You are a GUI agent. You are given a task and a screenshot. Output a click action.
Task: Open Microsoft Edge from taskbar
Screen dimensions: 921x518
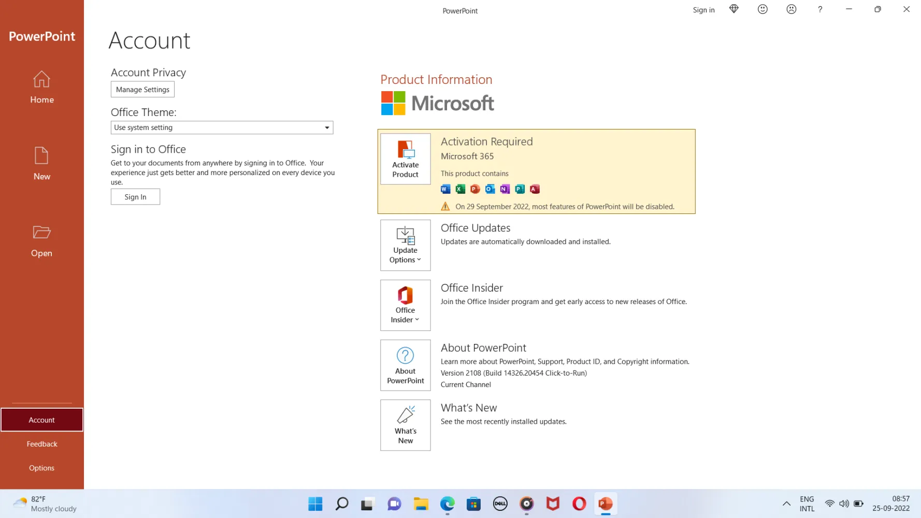[x=448, y=503]
